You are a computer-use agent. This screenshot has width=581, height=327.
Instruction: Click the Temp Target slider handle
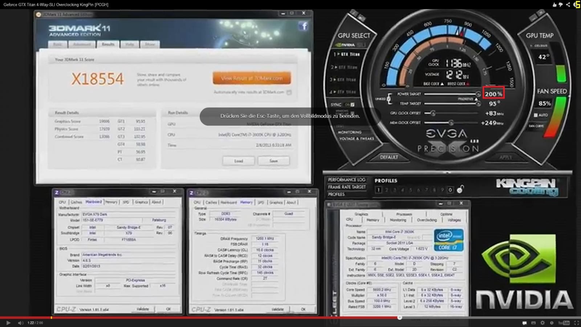point(478,104)
